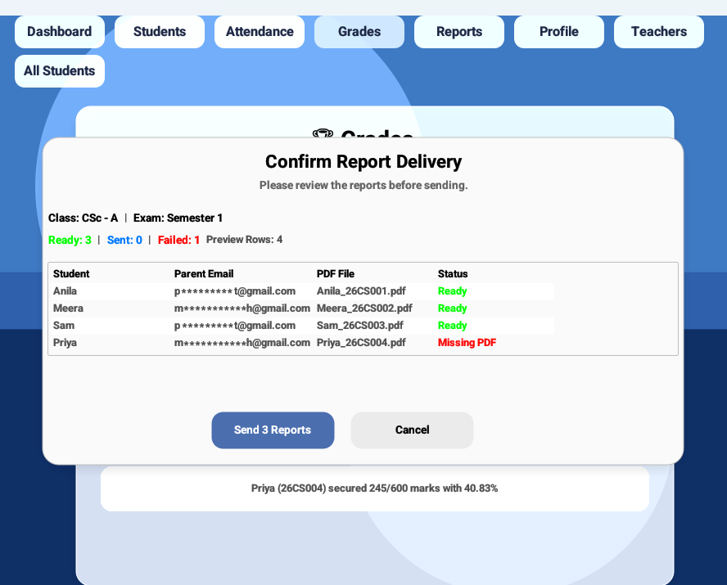Open the Teachers tab
Image resolution: width=727 pixels, height=585 pixels.
tap(659, 31)
